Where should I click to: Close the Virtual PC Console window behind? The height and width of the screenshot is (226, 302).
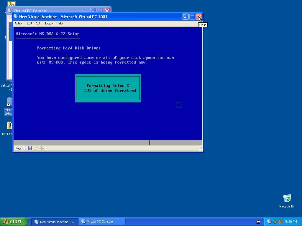[107, 10]
